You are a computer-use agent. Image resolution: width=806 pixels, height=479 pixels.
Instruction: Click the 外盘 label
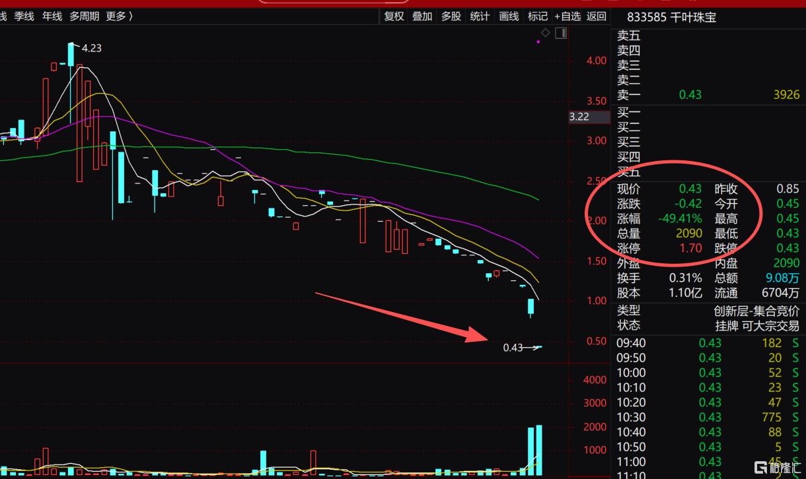tap(628, 263)
